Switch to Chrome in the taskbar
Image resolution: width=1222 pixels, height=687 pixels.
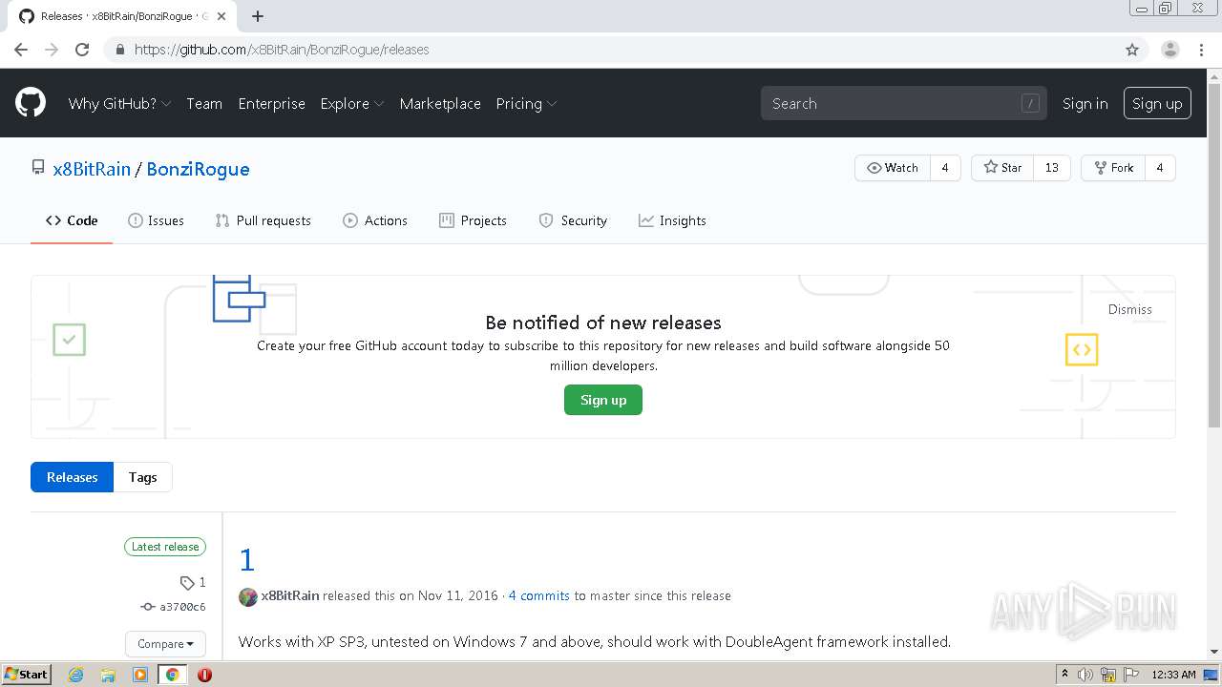coord(173,675)
